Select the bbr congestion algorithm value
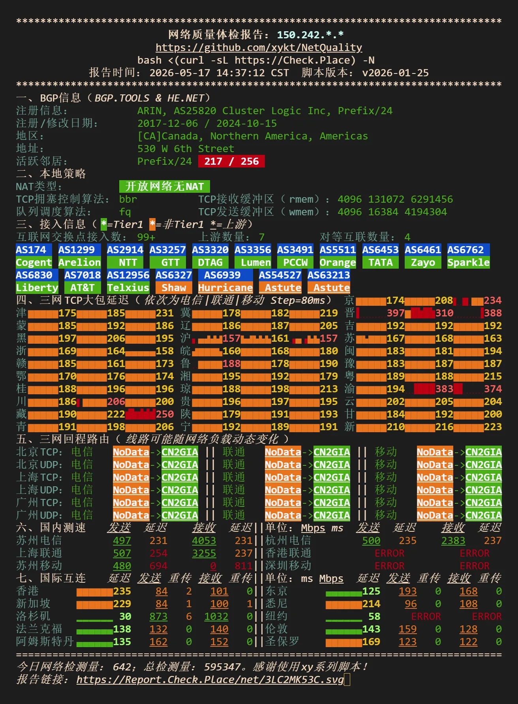Image resolution: width=518 pixels, height=704 pixels. click(x=128, y=199)
